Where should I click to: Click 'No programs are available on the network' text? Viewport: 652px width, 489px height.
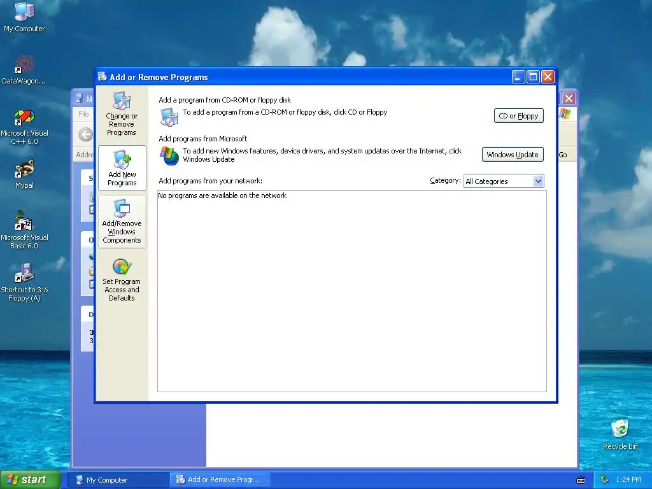point(222,195)
